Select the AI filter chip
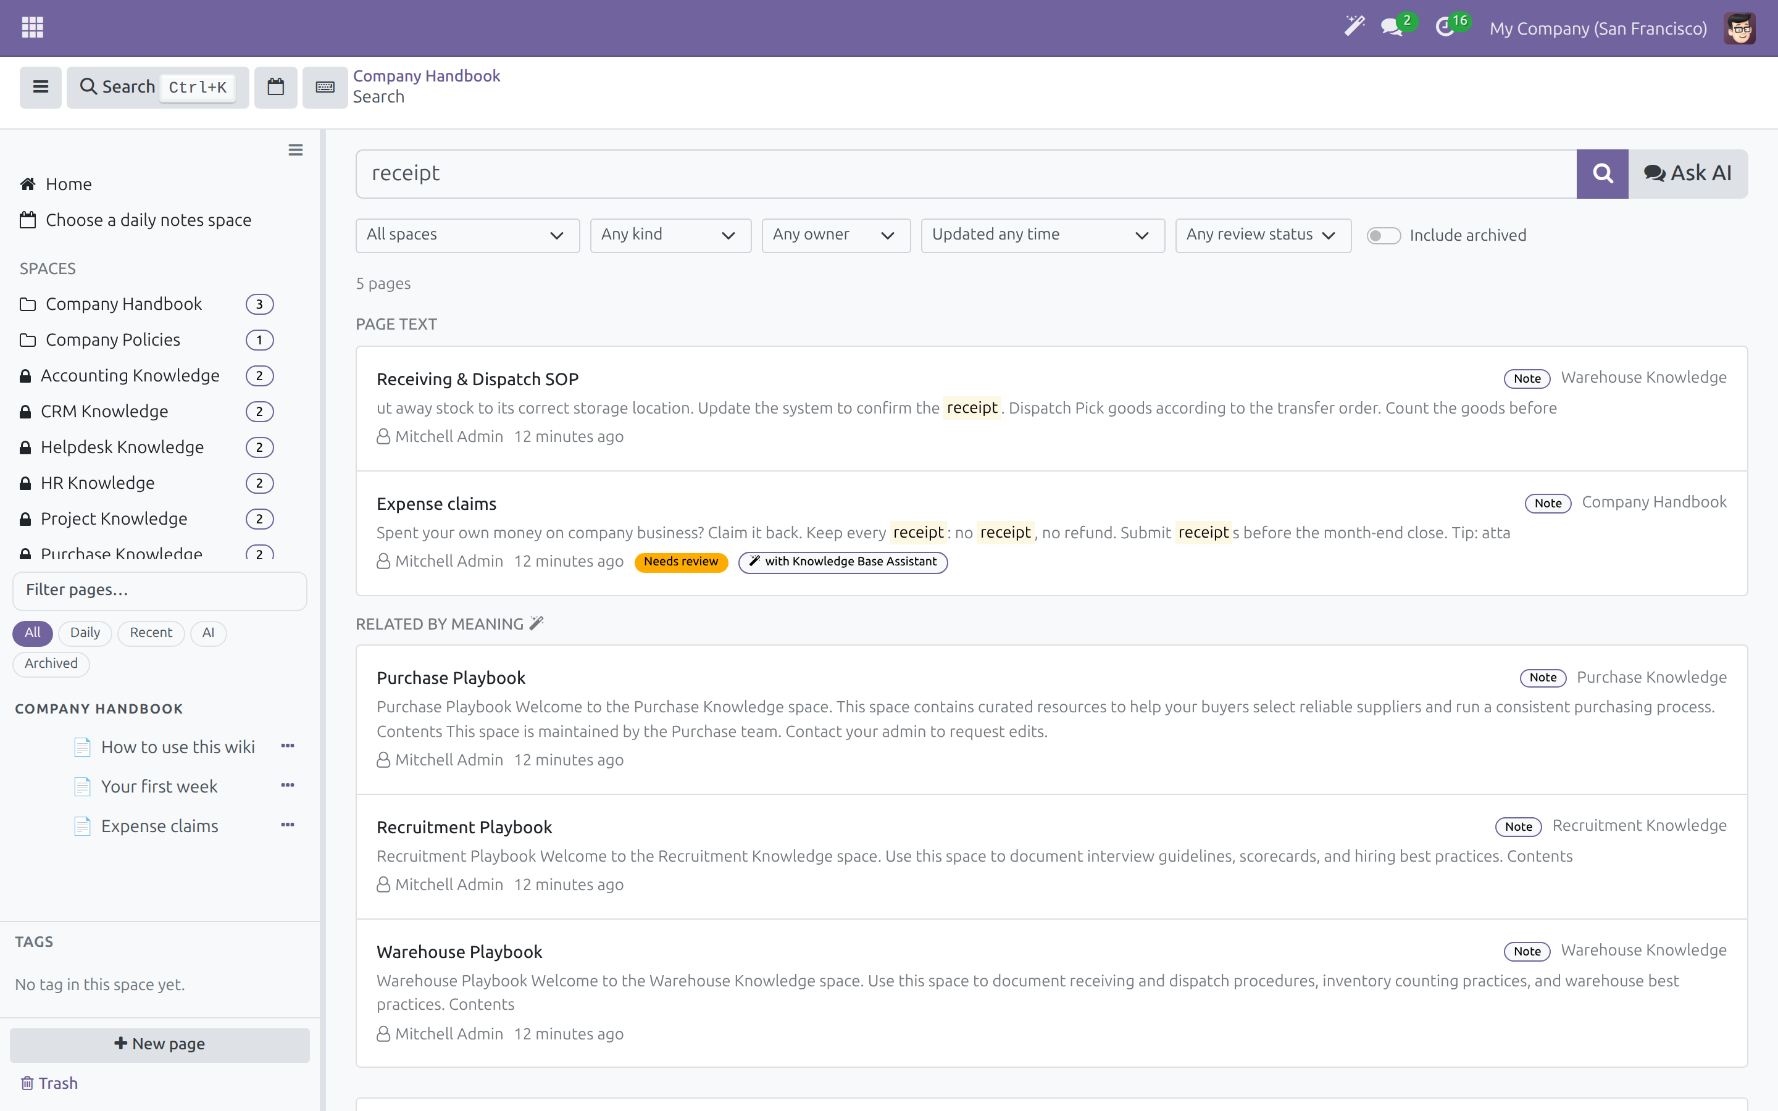Viewport: 1778px width, 1111px height. click(208, 633)
